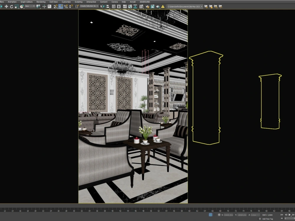Open the Help menu
This screenshot has width=295, height=221.
tap(124, 2)
